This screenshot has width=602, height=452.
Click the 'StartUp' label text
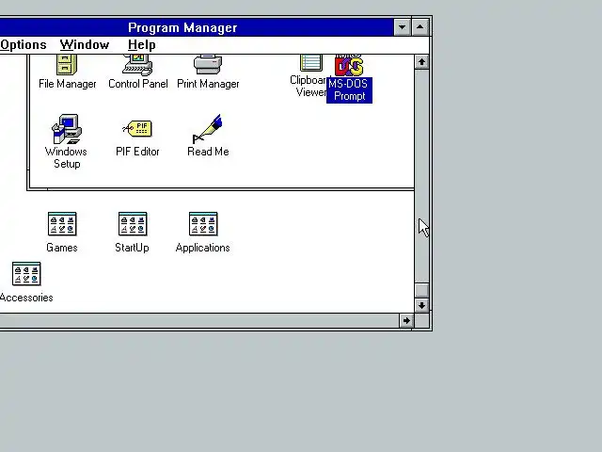tap(132, 248)
